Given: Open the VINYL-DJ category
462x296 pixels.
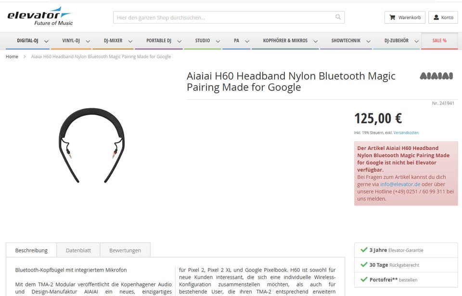Looking at the screenshot, I should (71, 41).
